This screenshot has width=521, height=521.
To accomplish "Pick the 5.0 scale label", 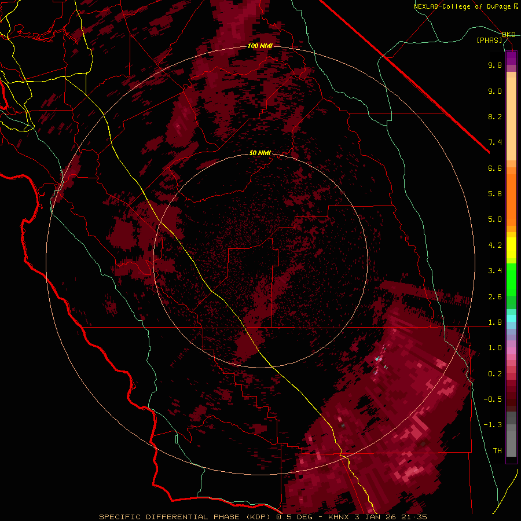I will click(x=495, y=219).
